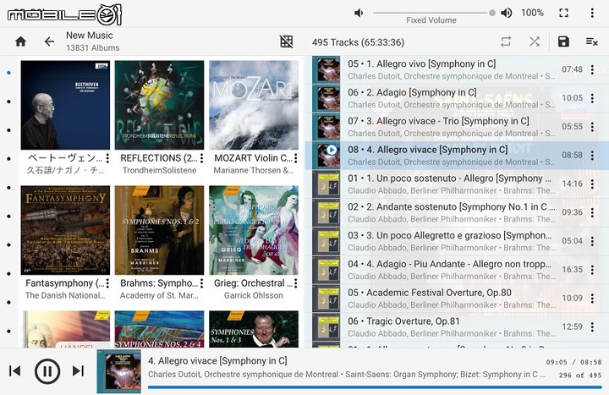Click the volume down speaker icon
Screen dimensions: 609x395
(x=359, y=14)
